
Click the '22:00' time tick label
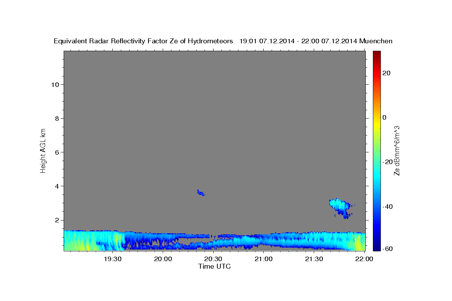tap(364, 259)
